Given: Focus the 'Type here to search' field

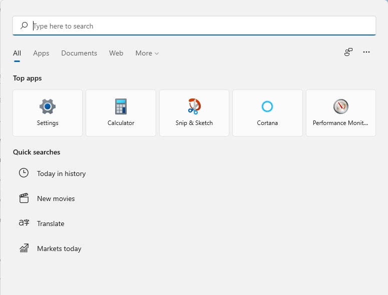Looking at the screenshot, I should pos(194,25).
